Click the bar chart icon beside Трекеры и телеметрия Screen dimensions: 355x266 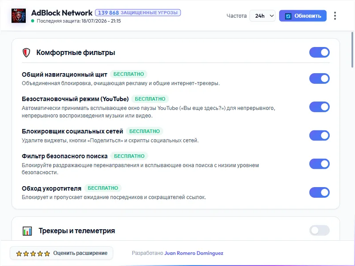tap(27, 231)
